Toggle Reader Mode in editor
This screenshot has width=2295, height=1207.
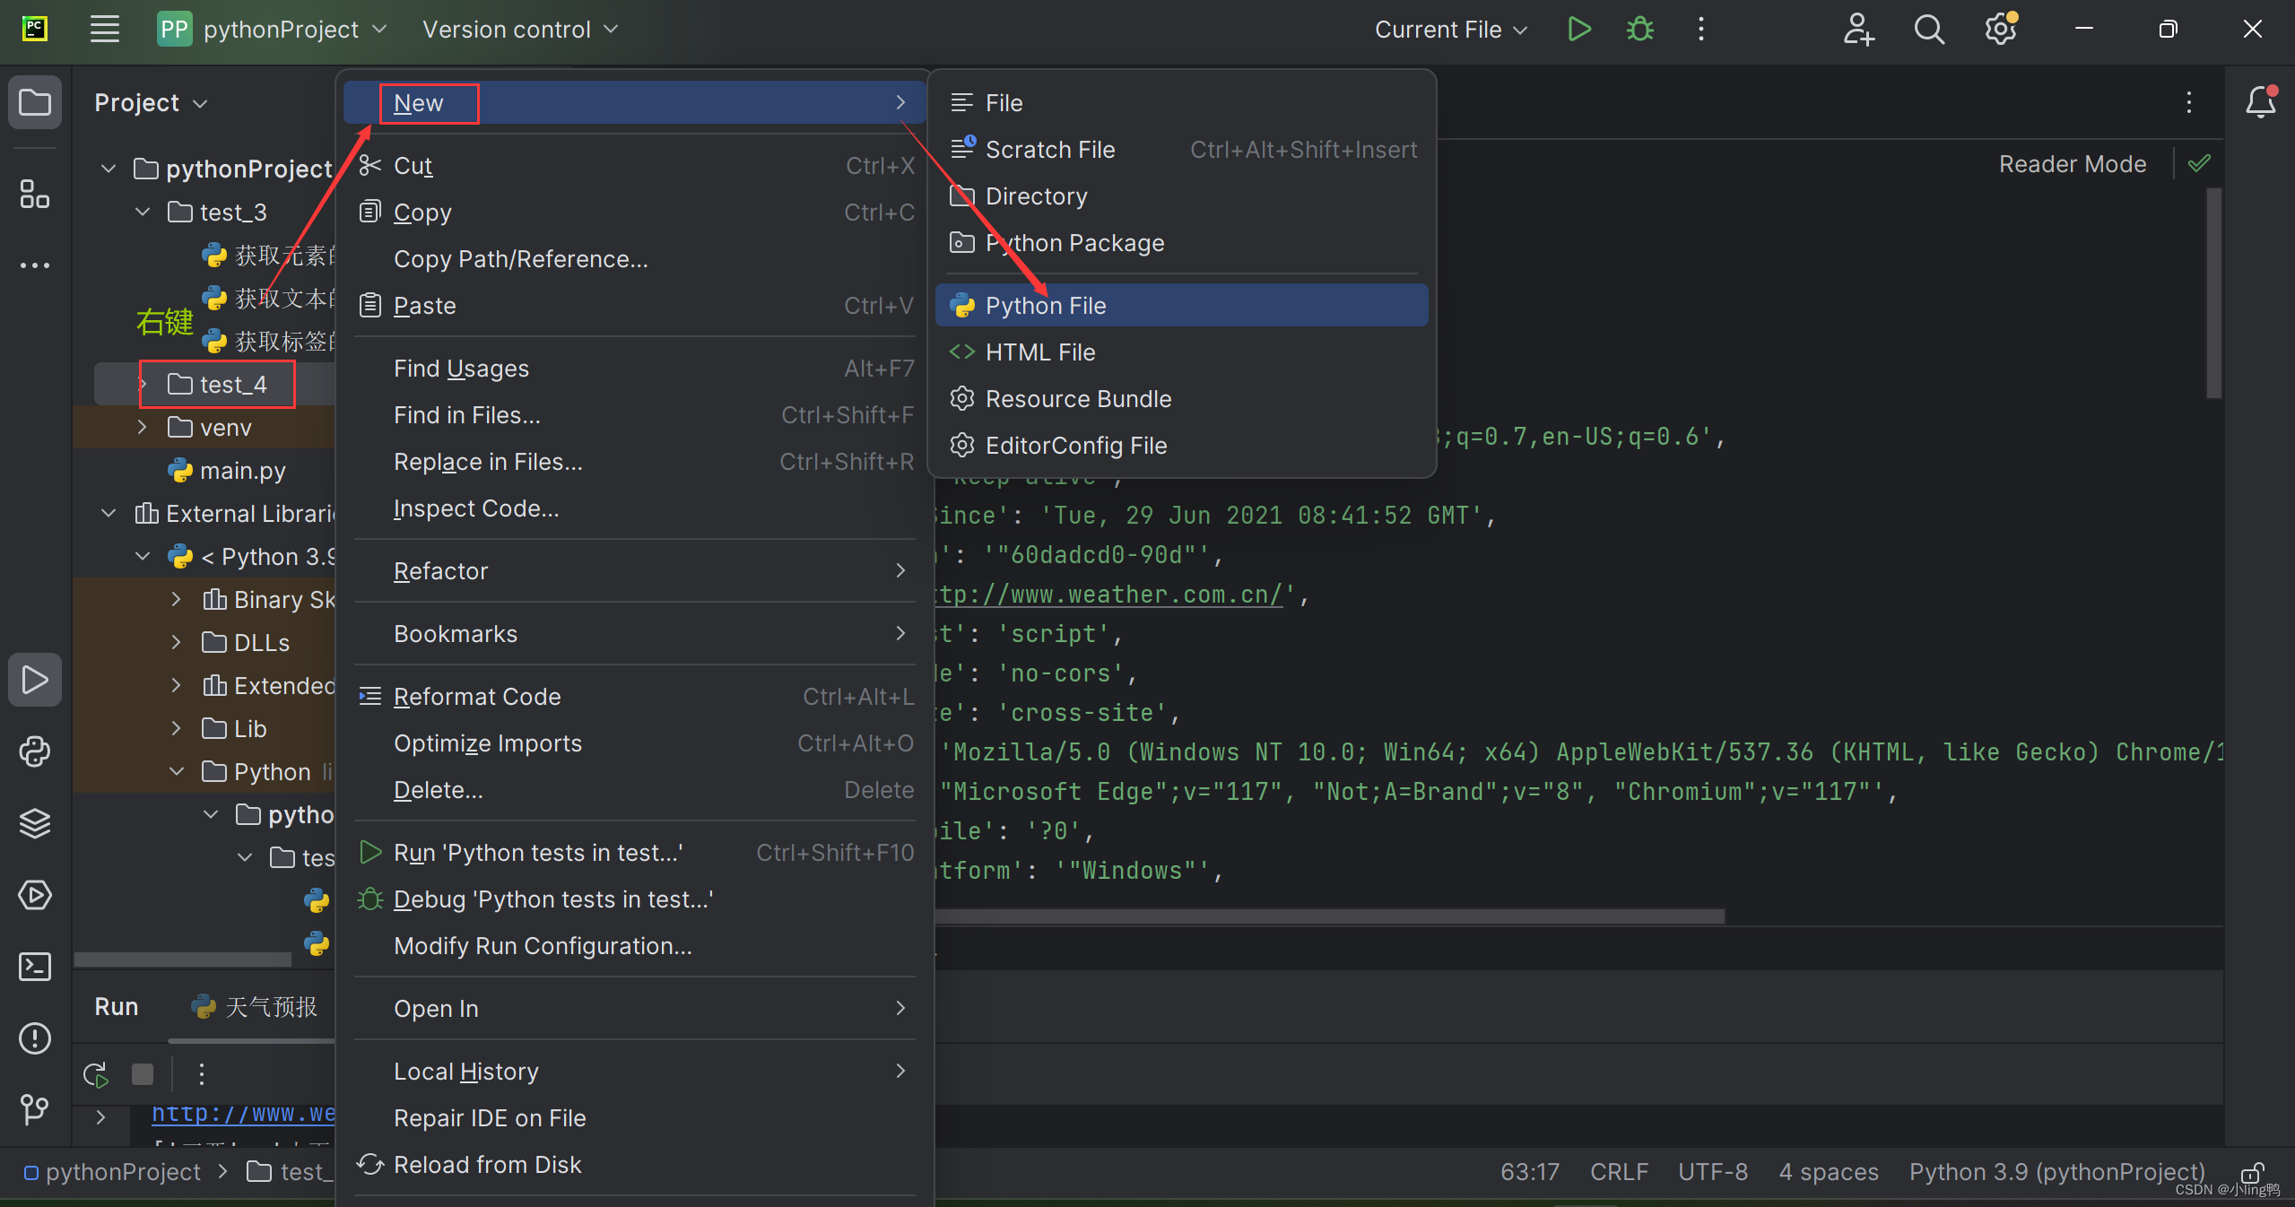2072,164
